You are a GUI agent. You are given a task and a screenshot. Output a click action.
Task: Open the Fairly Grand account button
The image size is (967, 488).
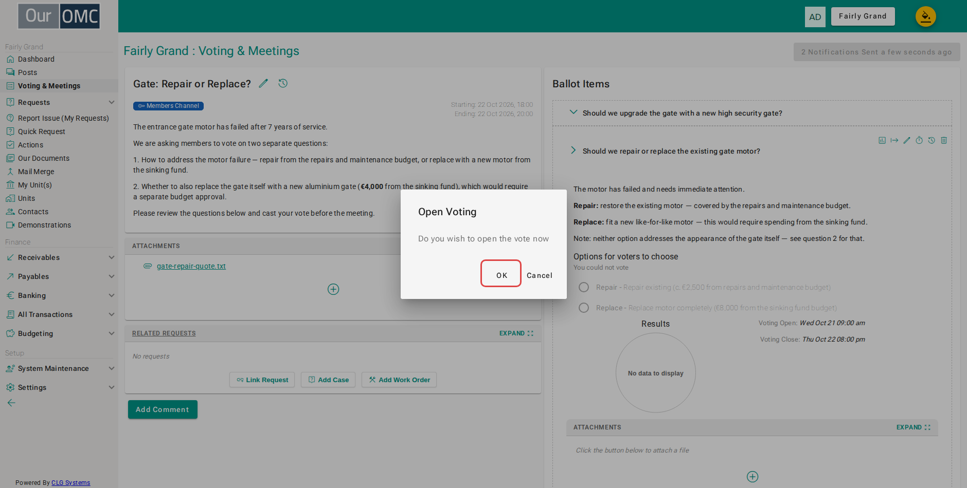(x=863, y=16)
